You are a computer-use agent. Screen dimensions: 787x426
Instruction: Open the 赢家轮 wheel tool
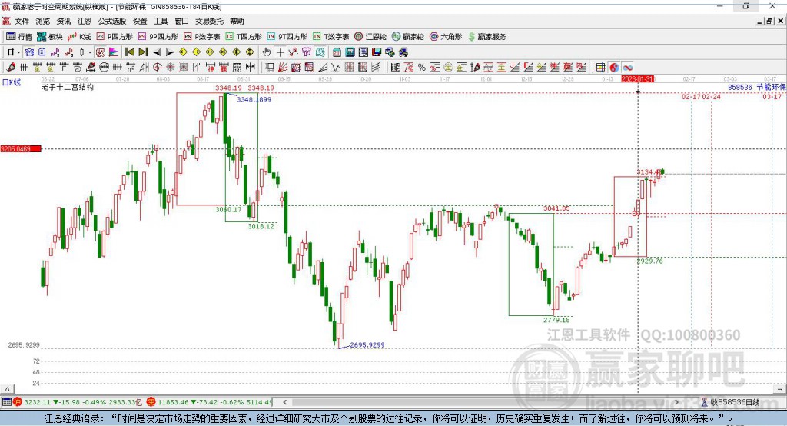click(408, 37)
